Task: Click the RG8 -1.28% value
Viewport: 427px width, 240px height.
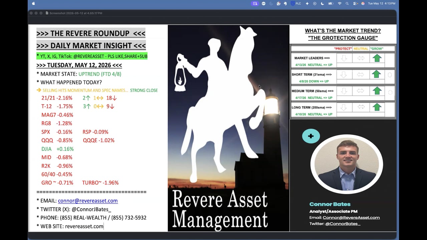Action: click(x=57, y=123)
